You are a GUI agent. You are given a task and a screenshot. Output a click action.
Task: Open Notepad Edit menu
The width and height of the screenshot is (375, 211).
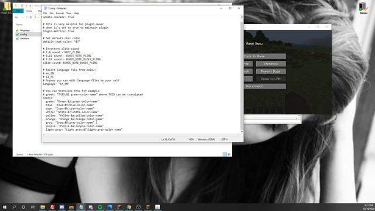[x=52, y=13]
